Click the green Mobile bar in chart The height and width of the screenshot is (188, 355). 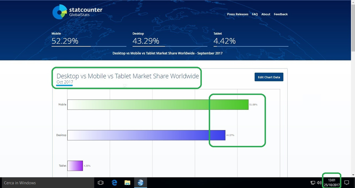click(x=158, y=105)
